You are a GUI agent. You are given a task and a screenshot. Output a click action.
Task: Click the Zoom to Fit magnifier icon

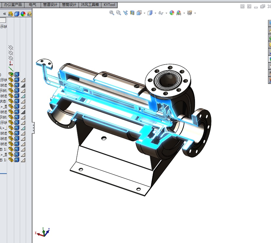coord(112,13)
